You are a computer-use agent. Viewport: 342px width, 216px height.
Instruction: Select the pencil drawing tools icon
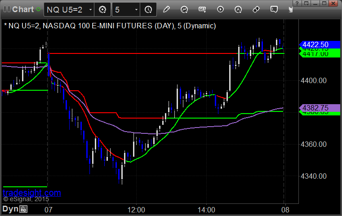coord(166,9)
